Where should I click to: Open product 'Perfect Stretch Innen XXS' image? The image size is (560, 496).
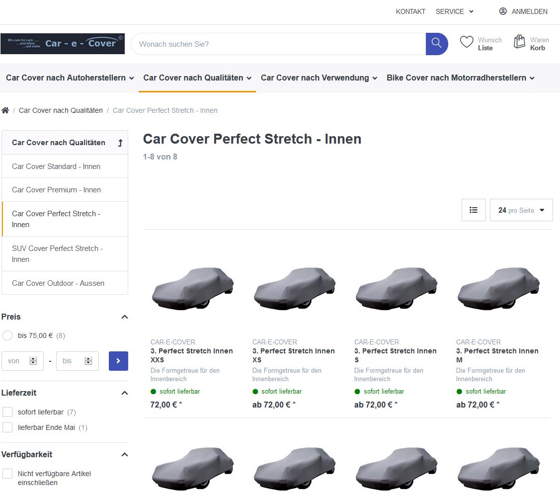pyautogui.click(x=193, y=288)
